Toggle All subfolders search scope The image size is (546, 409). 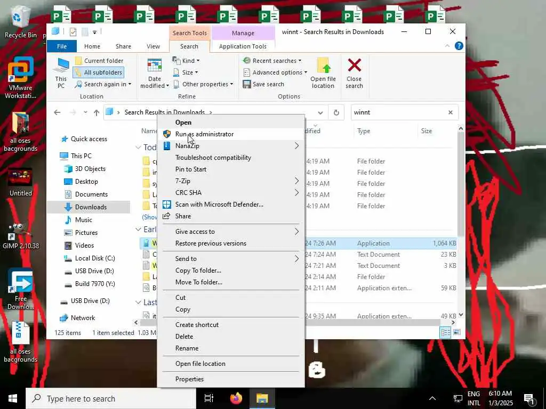click(99, 72)
